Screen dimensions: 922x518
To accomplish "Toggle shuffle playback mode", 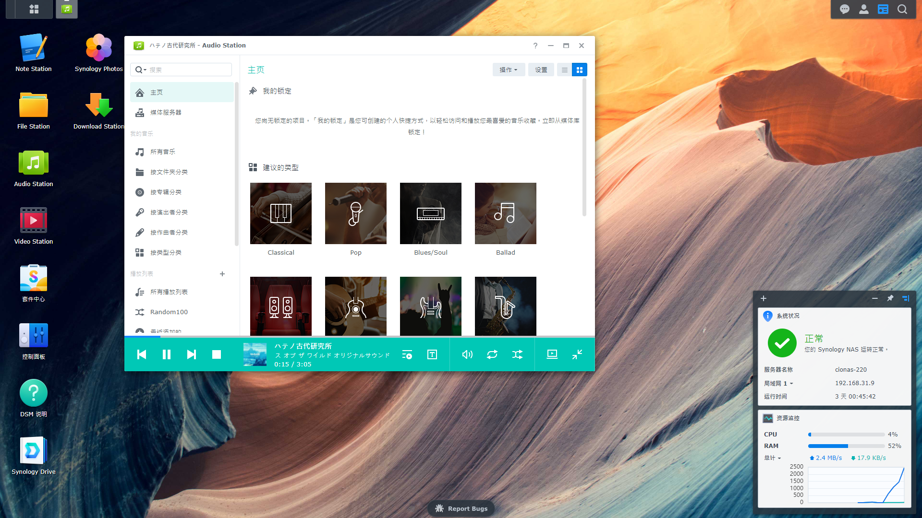I will point(517,354).
